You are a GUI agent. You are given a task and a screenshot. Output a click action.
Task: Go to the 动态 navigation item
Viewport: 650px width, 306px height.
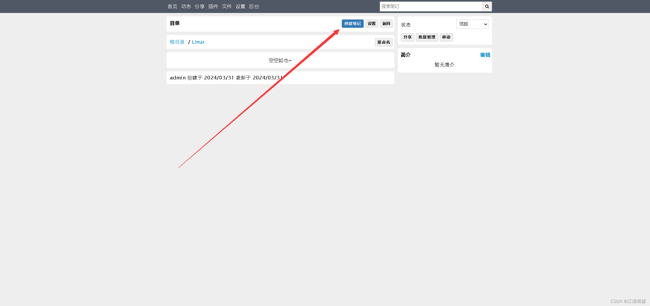pyautogui.click(x=186, y=6)
